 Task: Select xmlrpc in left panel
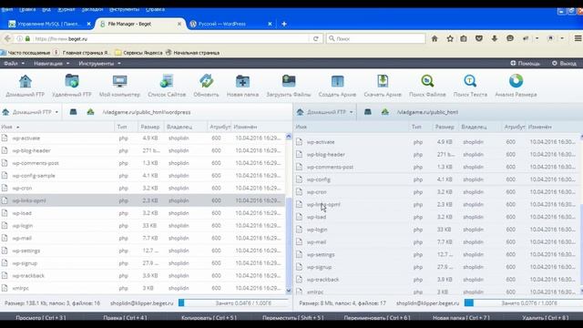point(143,288)
